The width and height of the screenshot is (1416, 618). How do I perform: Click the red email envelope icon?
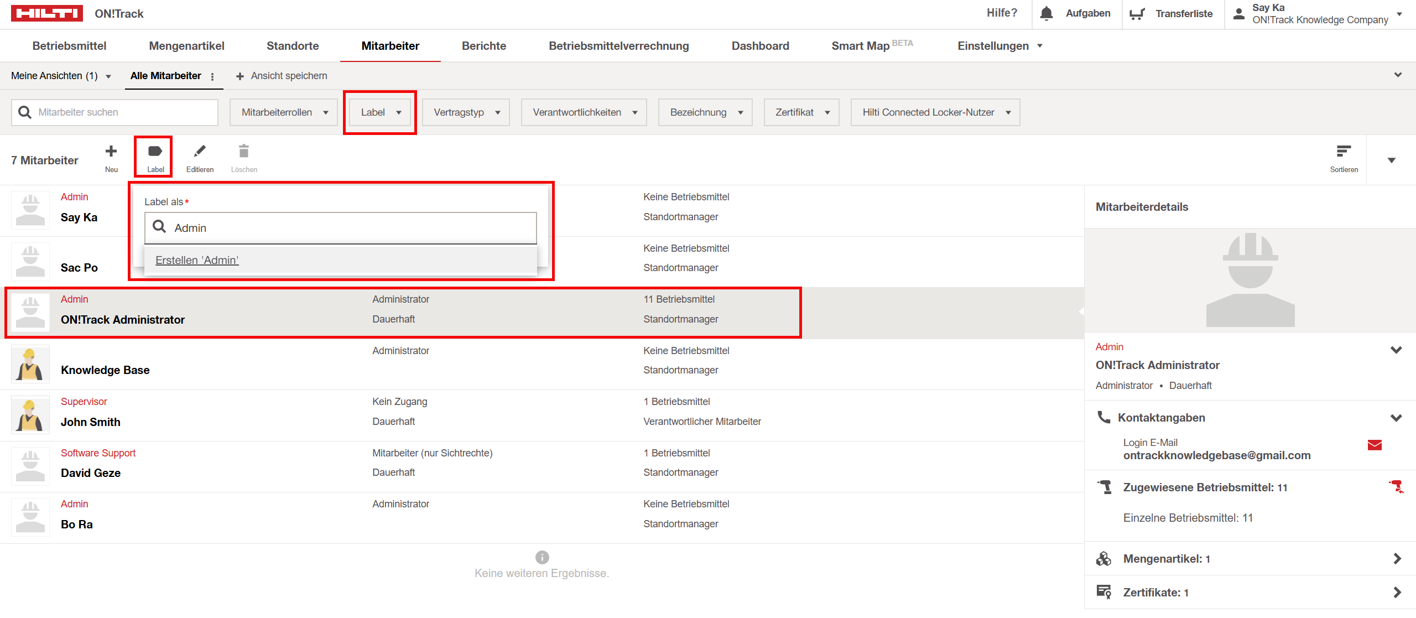pyautogui.click(x=1375, y=445)
